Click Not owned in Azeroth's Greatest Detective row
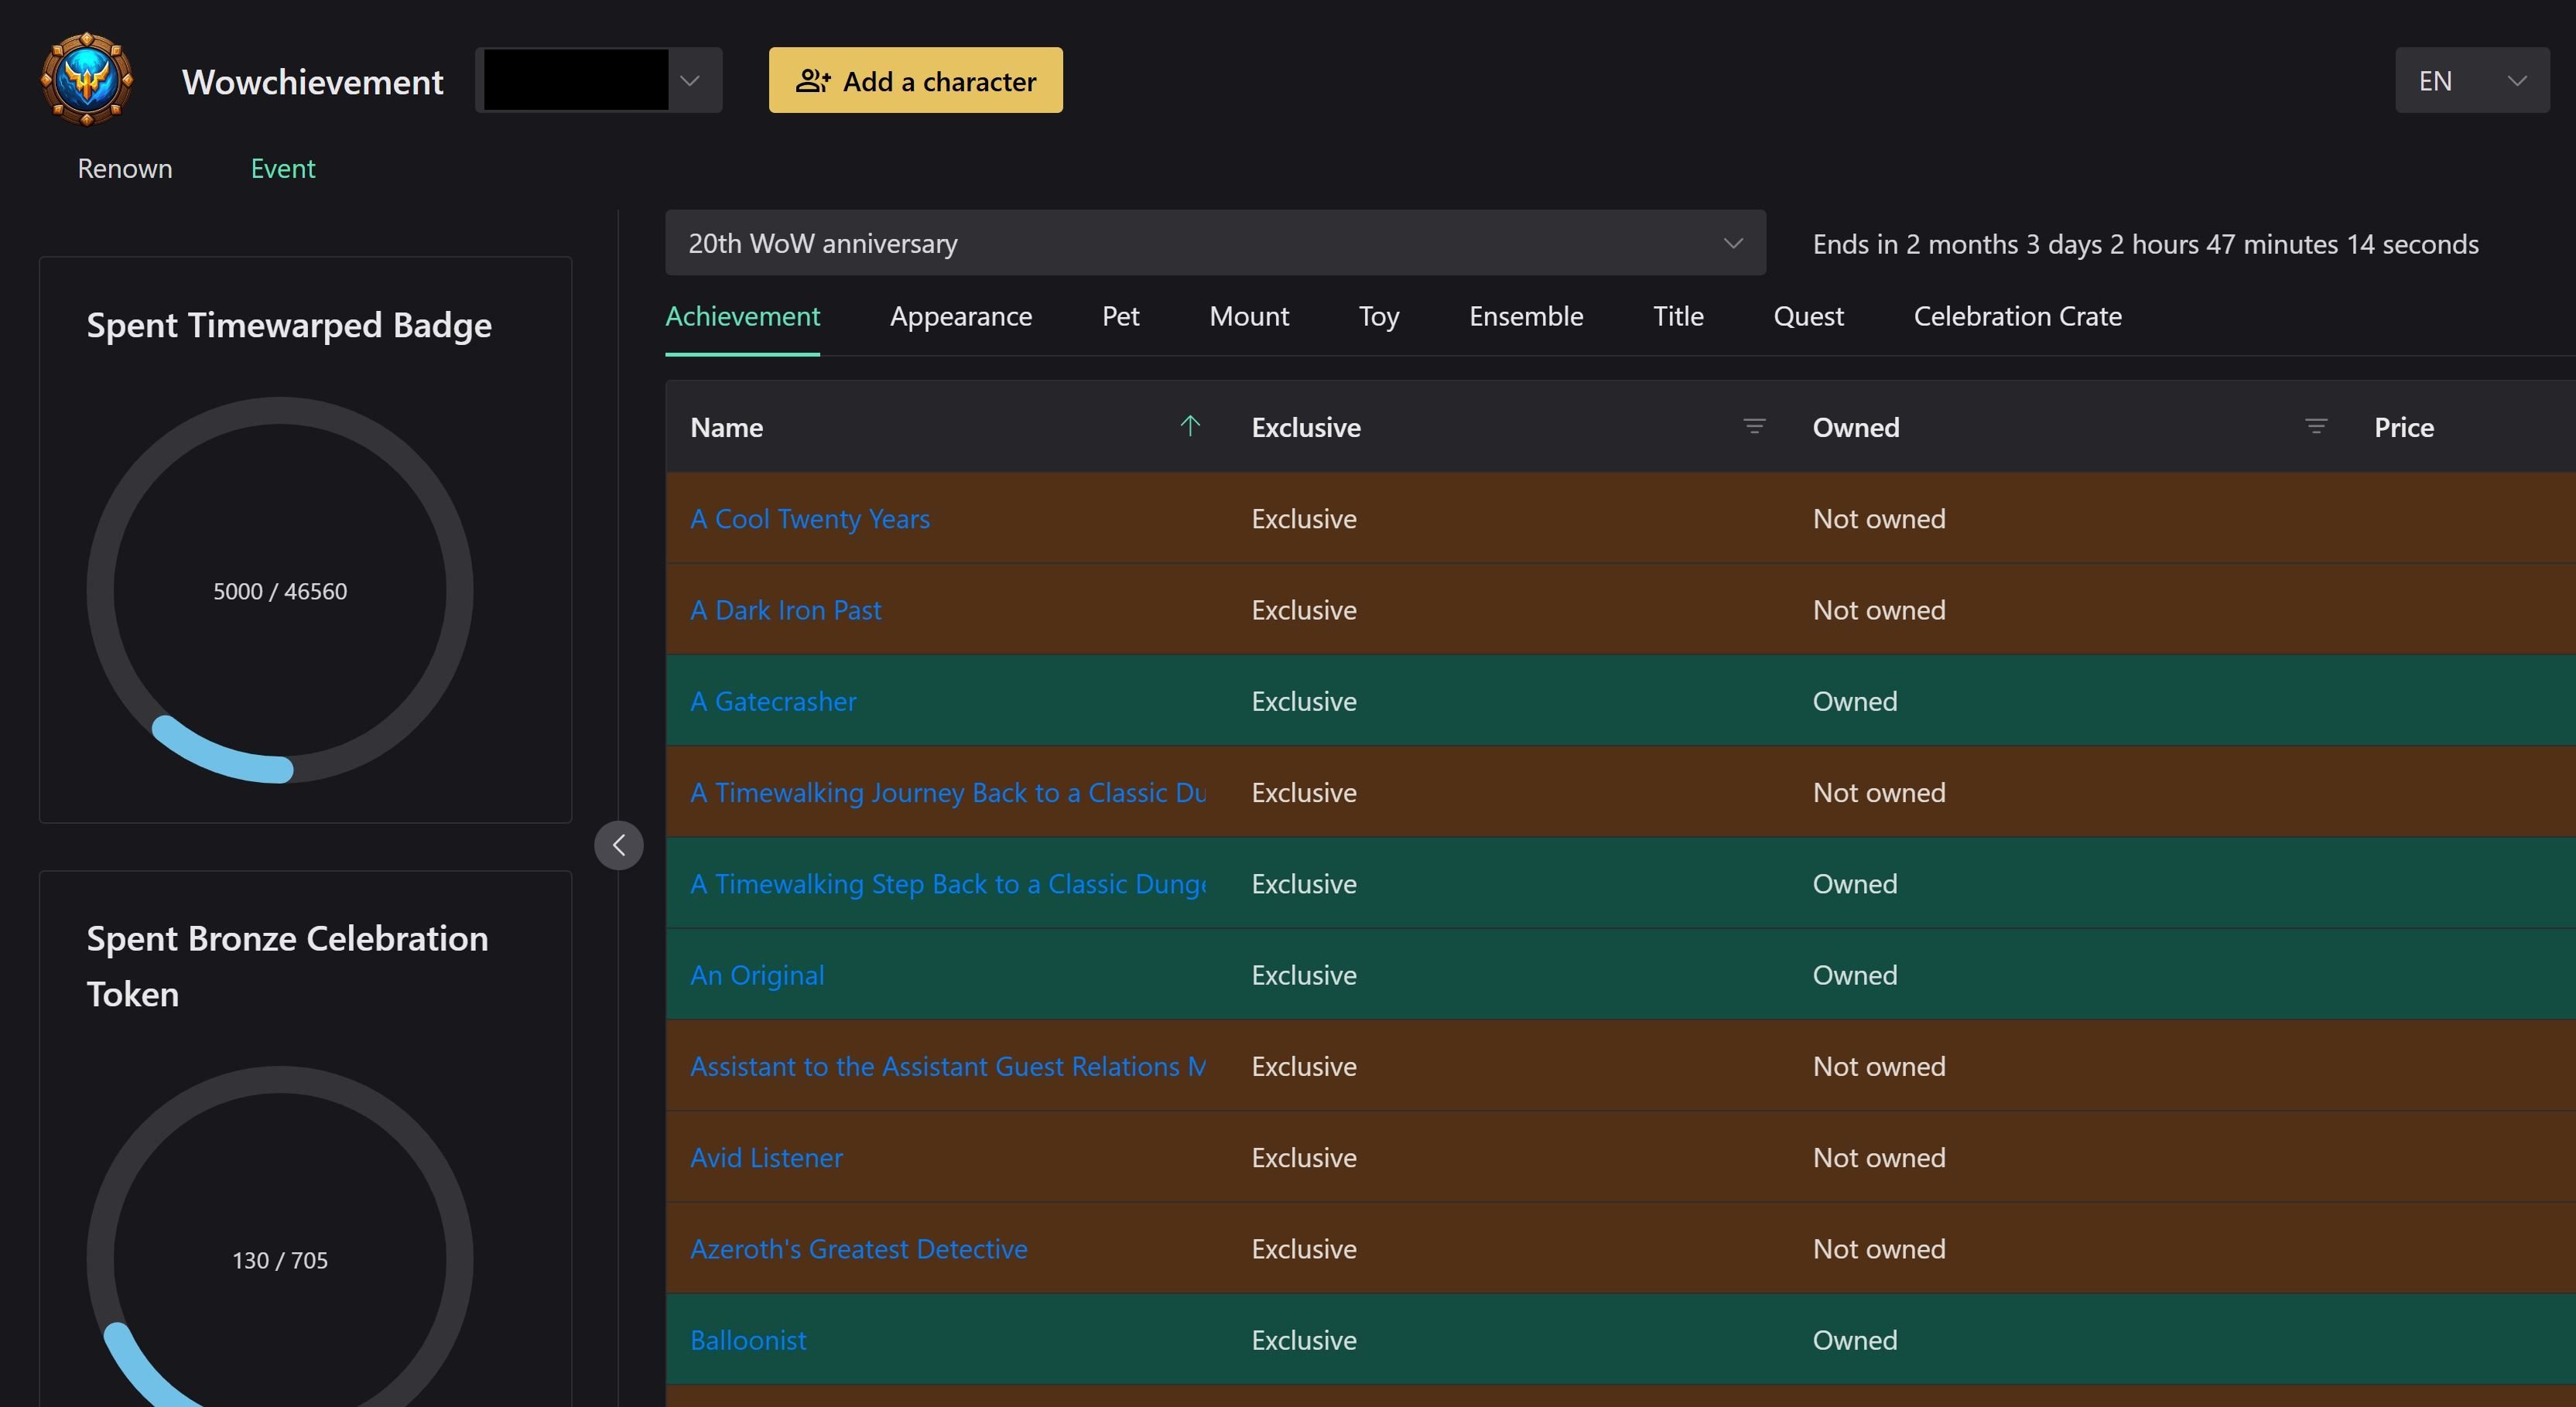The image size is (2576, 1407). point(1879,1249)
